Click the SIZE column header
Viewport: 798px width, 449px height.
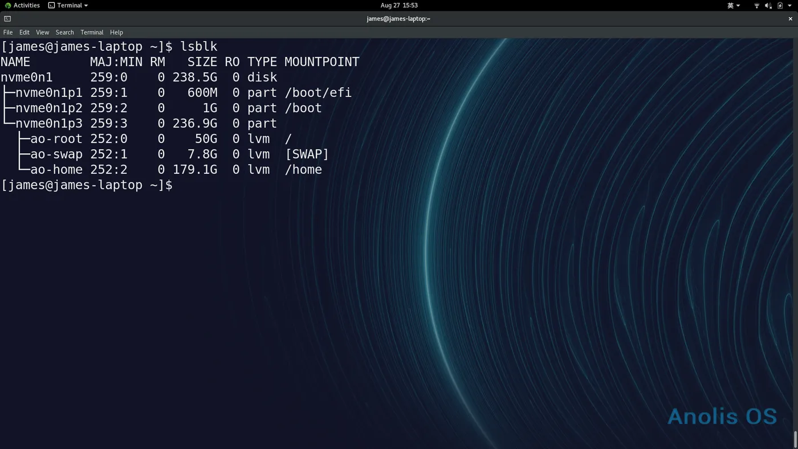point(202,62)
